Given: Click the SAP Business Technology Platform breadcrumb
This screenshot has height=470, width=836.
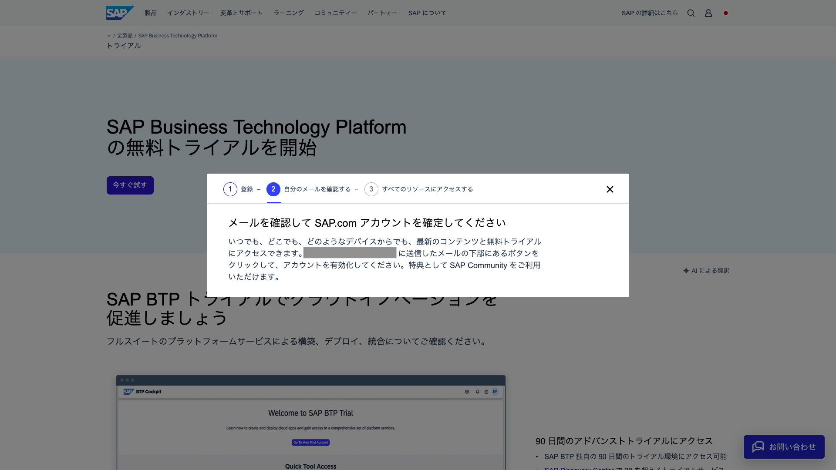Looking at the screenshot, I should tap(178, 36).
